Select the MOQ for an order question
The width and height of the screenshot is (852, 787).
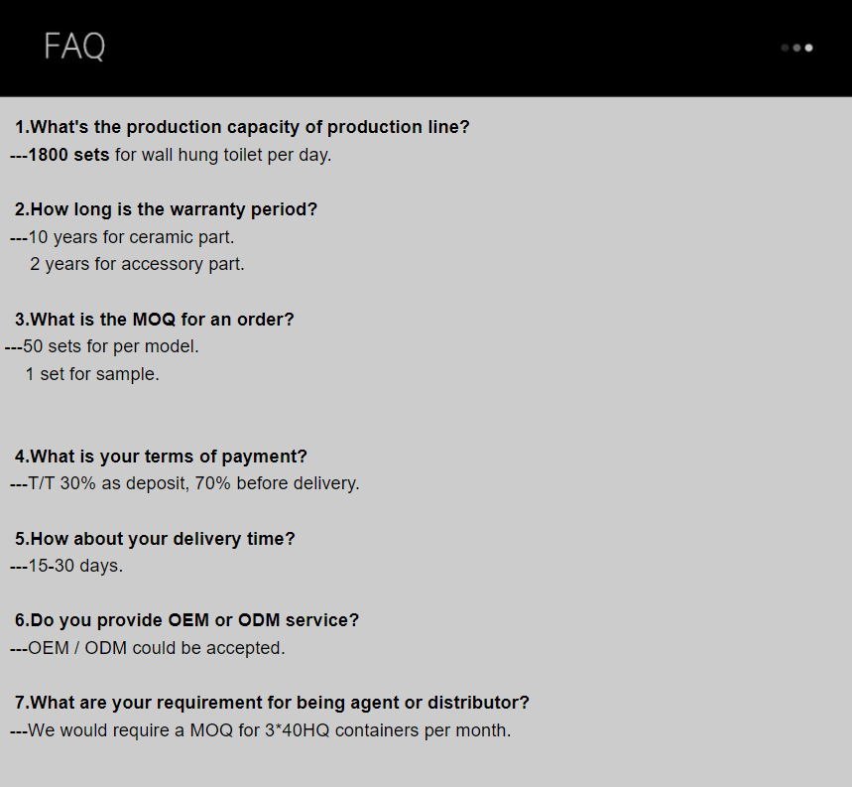(x=154, y=320)
